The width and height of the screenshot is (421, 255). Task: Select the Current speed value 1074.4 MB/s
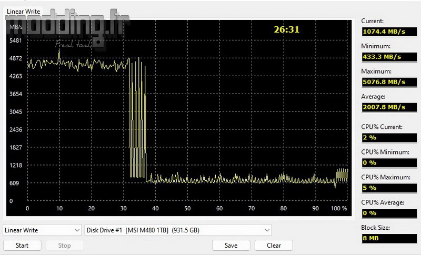coord(389,32)
